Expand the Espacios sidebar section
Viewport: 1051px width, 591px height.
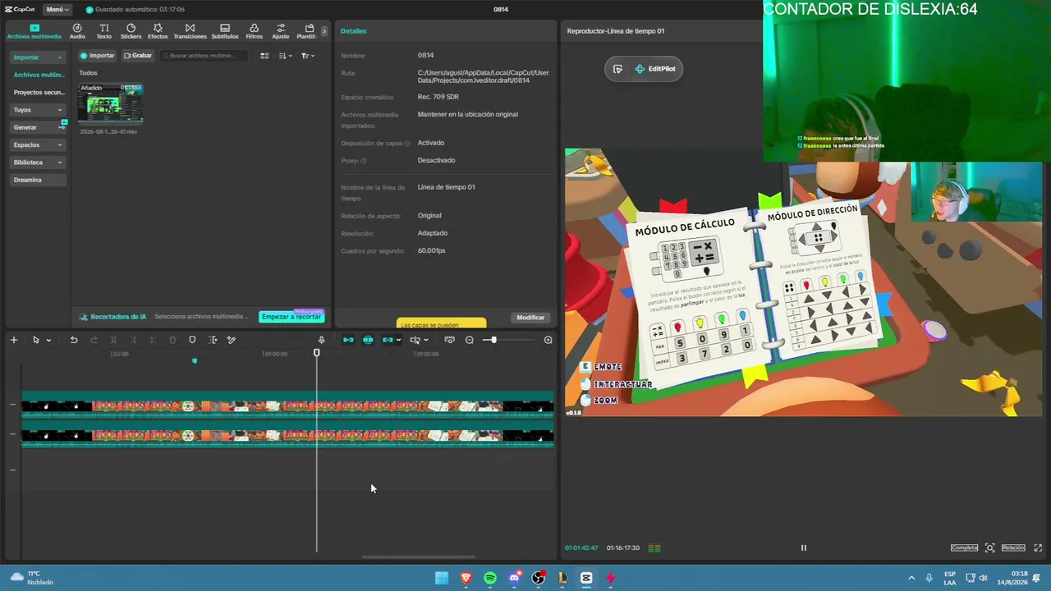[38, 144]
